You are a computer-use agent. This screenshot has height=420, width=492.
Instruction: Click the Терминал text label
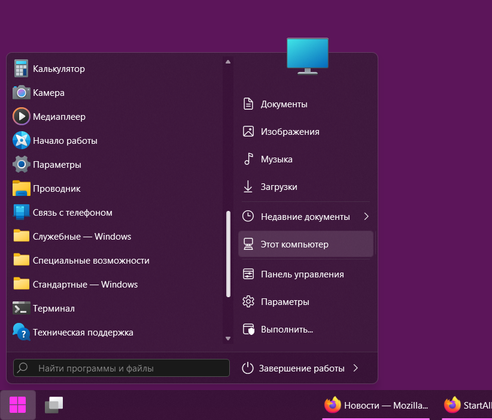pyautogui.click(x=54, y=309)
